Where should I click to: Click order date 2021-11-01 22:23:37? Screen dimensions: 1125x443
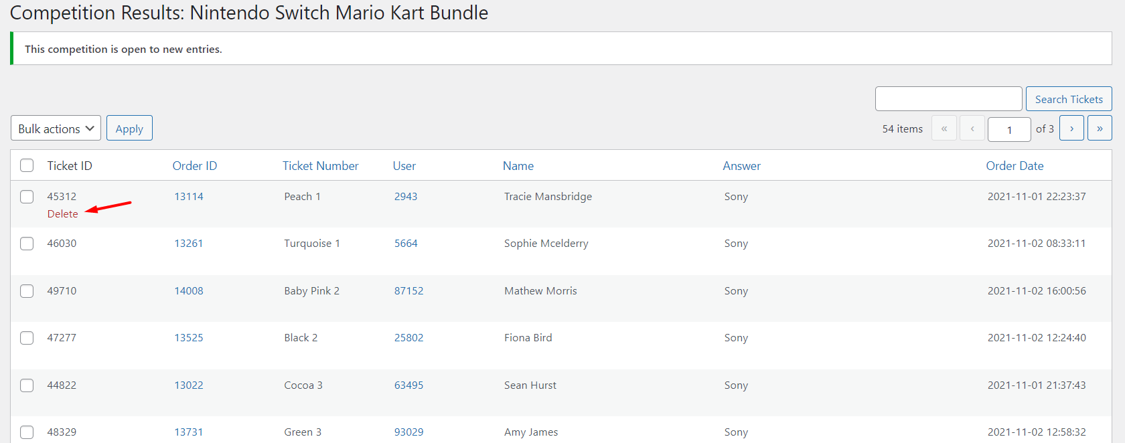(1037, 197)
